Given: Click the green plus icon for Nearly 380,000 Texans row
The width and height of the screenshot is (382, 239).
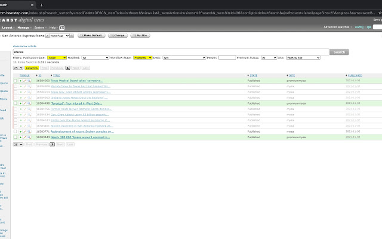Looking at the screenshot, I should [x=20, y=137].
